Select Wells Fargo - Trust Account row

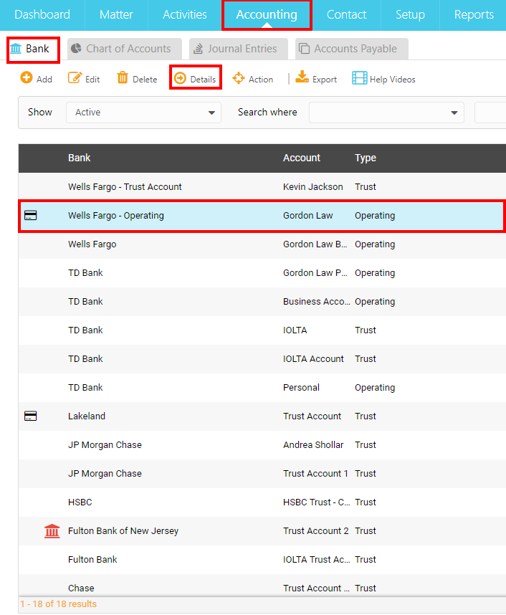pyautogui.click(x=262, y=186)
